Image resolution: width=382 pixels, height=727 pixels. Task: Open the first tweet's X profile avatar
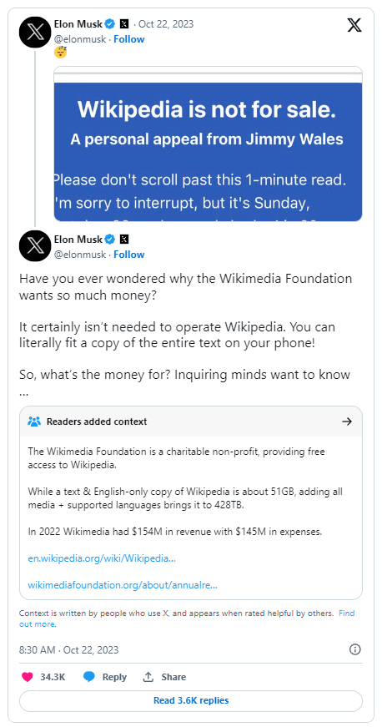[35, 32]
